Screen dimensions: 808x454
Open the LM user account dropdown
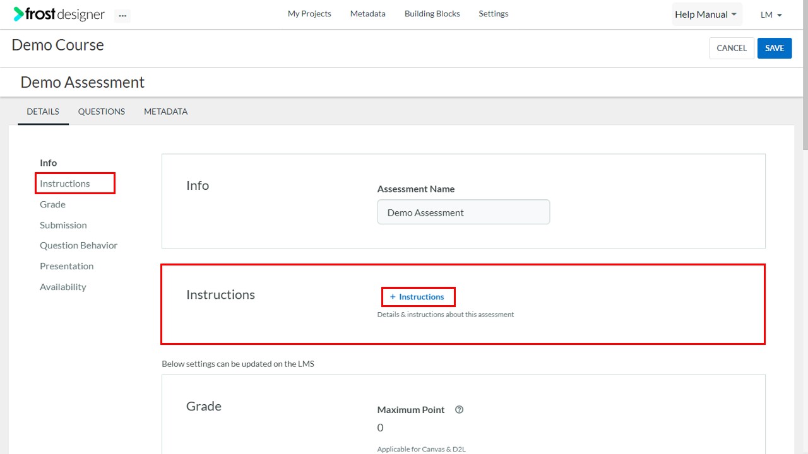pyautogui.click(x=771, y=15)
